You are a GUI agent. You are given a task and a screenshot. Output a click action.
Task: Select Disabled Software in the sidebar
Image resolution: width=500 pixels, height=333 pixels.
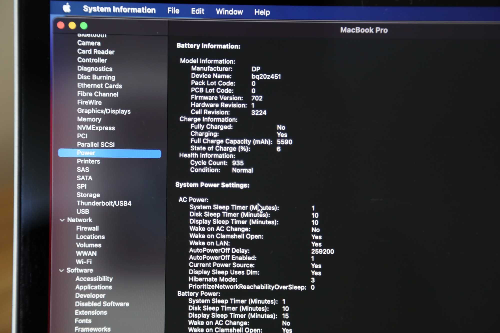click(x=102, y=304)
